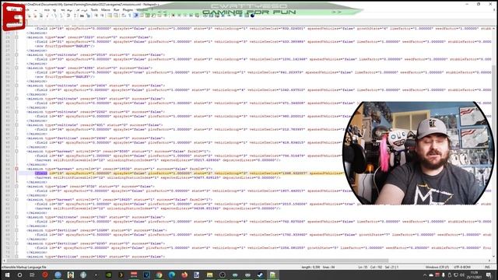498x280 pixels.
Task: Collapse the fertilize mission with reward 2496
Action: point(16,138)
